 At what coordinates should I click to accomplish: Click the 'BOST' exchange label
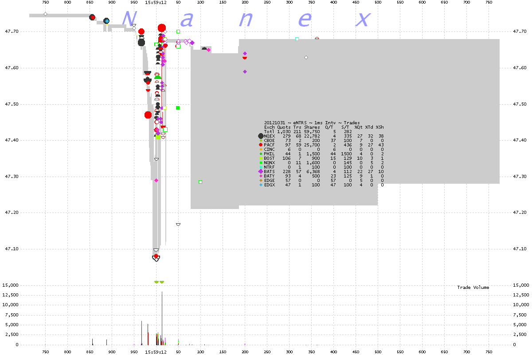point(270,158)
